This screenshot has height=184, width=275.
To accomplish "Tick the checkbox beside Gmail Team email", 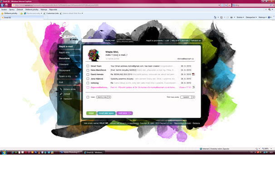I will (x=88, y=66).
